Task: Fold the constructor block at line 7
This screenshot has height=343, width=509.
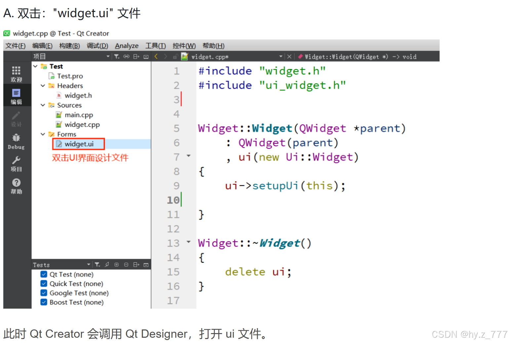Action: tap(188, 156)
